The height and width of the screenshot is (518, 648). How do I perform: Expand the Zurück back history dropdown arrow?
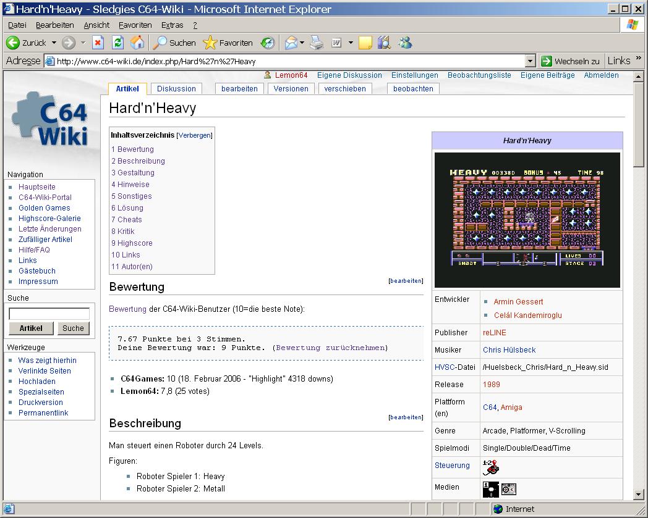[x=54, y=43]
